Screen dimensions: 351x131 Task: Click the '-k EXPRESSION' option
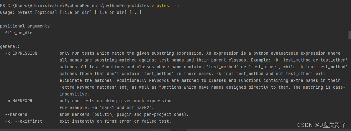click(x=21, y=53)
